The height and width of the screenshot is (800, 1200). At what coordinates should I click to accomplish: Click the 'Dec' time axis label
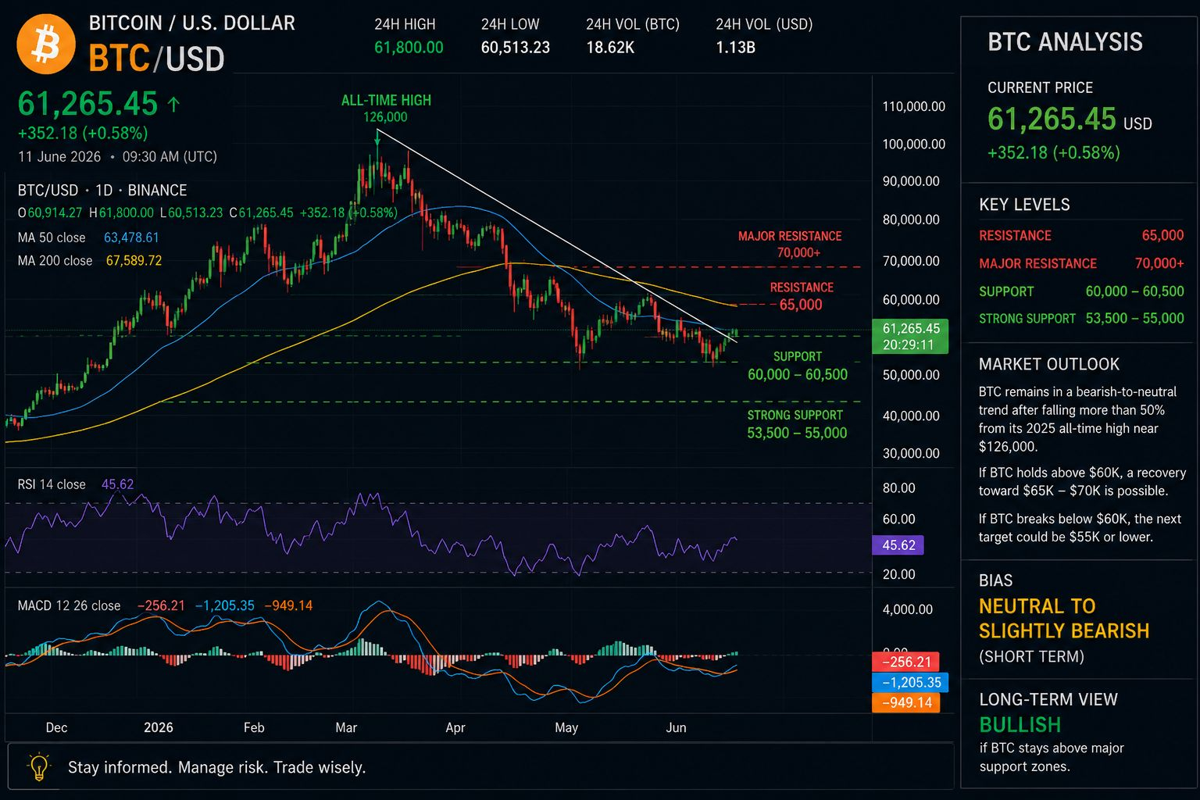tap(56, 727)
